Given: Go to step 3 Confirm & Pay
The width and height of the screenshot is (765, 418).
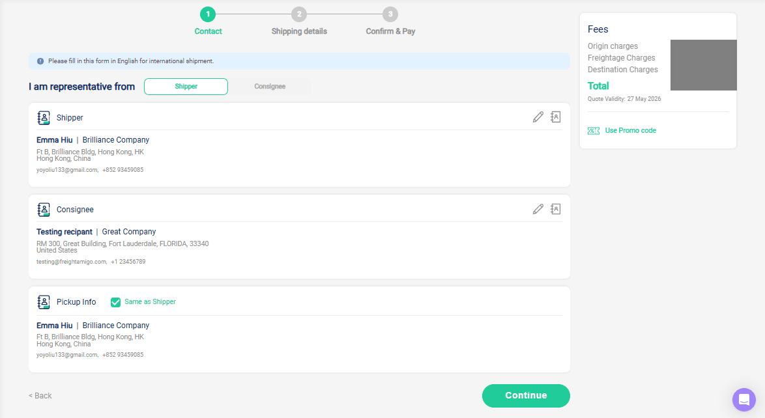Looking at the screenshot, I should (390, 14).
